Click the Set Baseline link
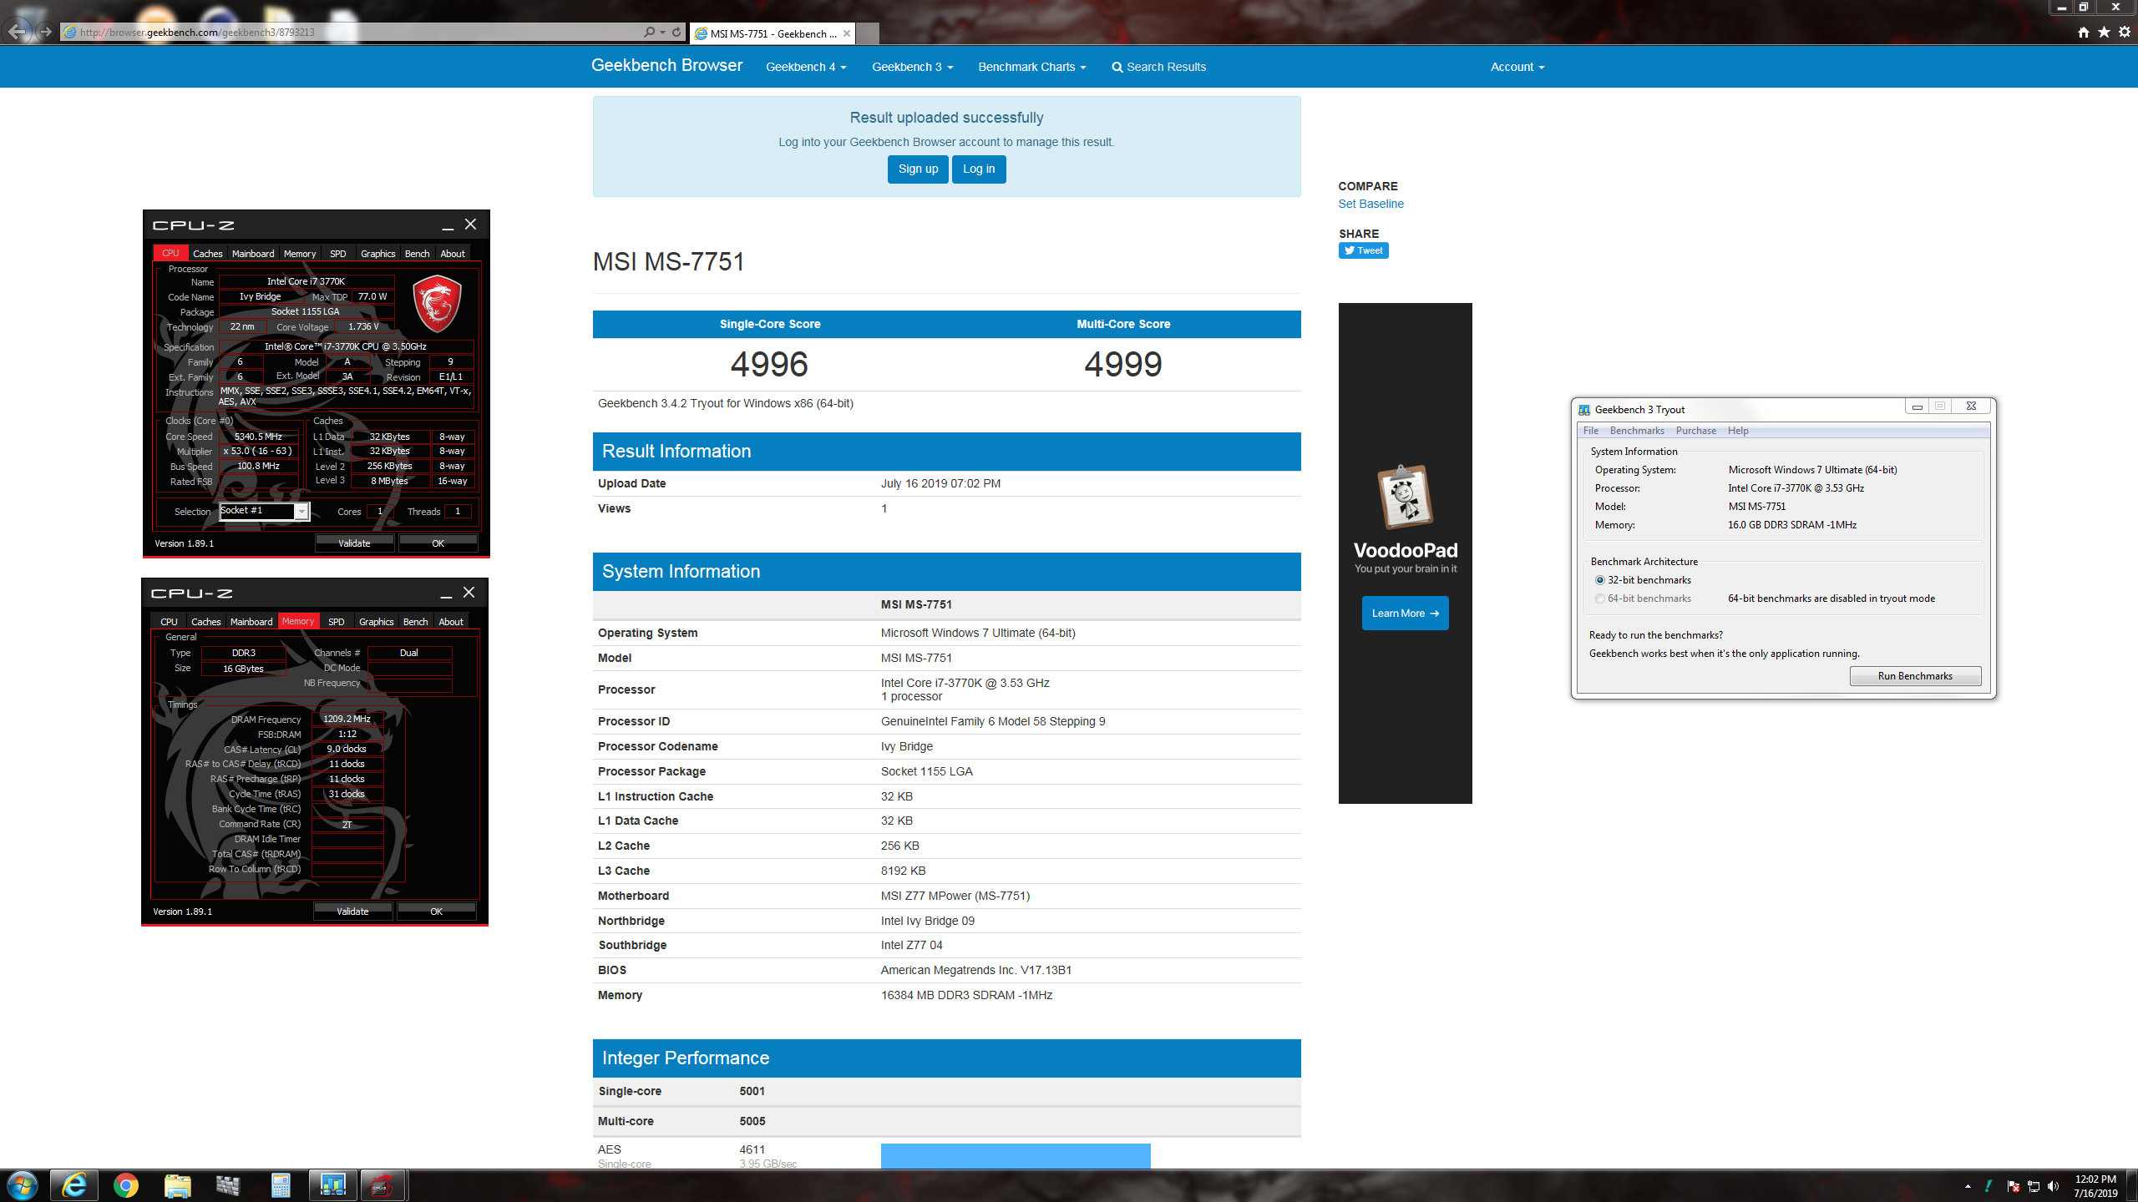This screenshot has height=1202, width=2138. coord(1370,204)
